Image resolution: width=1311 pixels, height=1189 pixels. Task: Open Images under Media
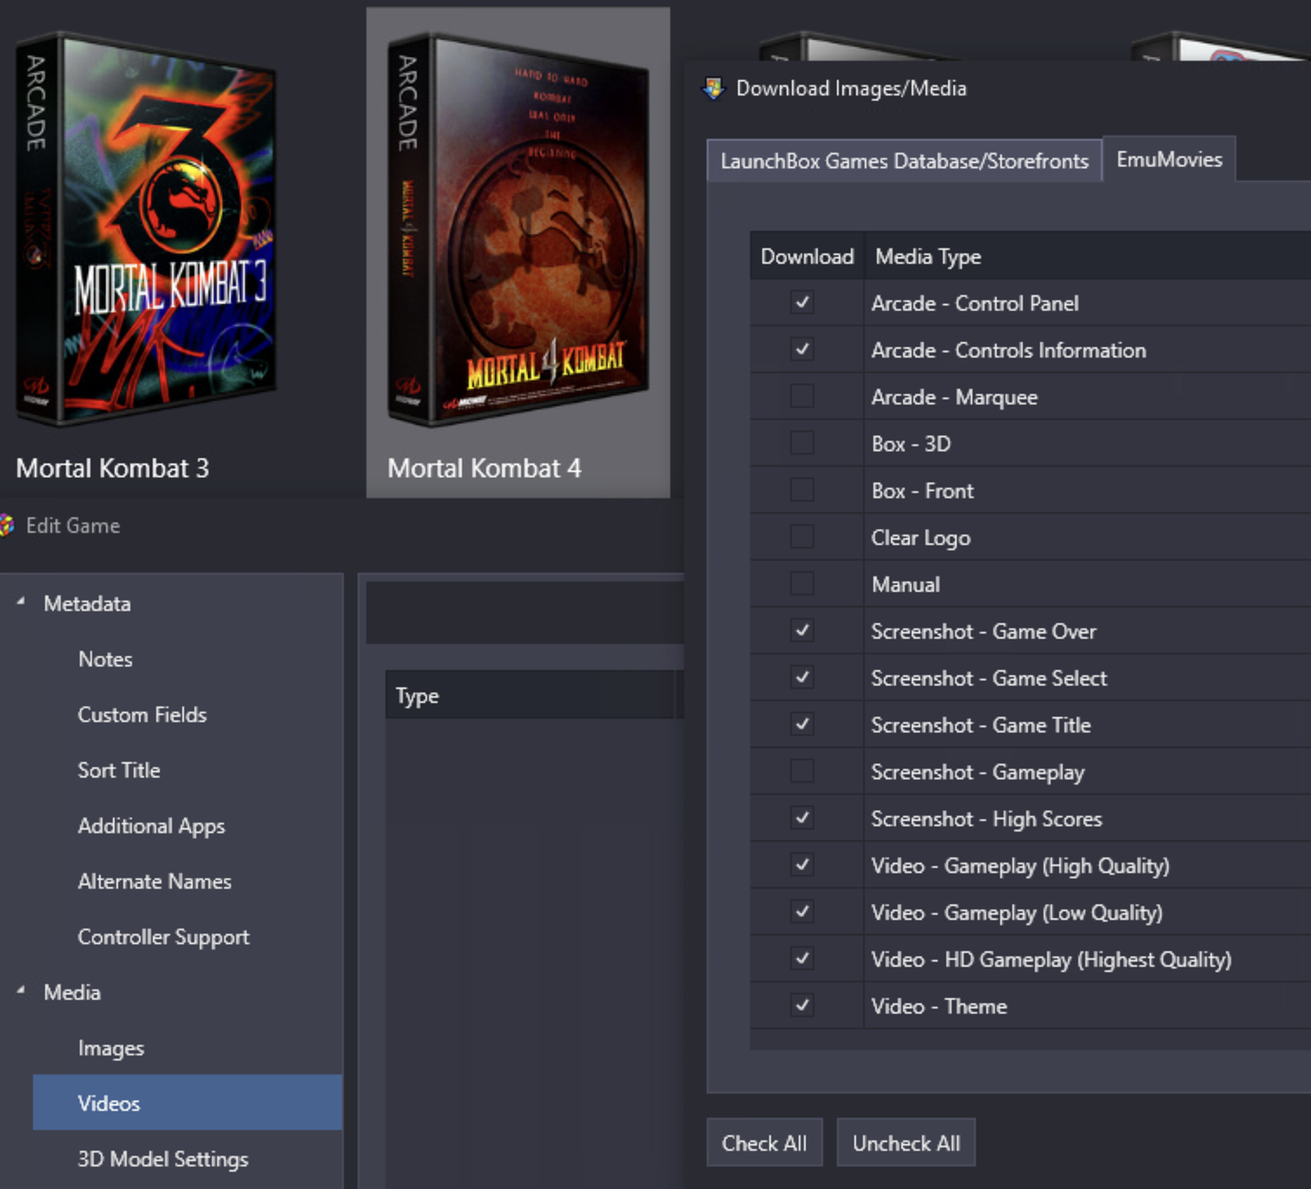click(x=111, y=1048)
